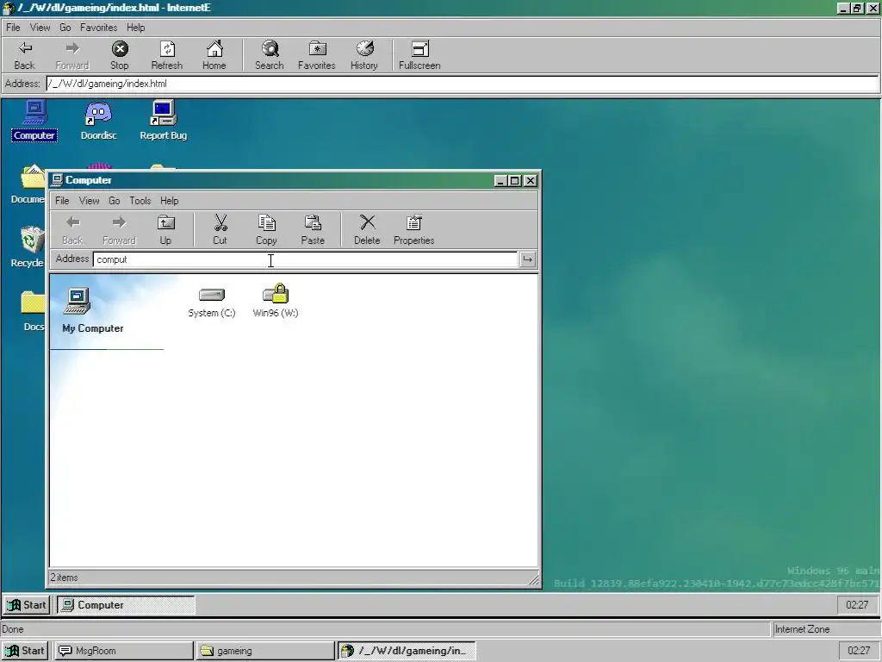
Task: Switch to gameing folder taskbar item
Action: pyautogui.click(x=265, y=651)
